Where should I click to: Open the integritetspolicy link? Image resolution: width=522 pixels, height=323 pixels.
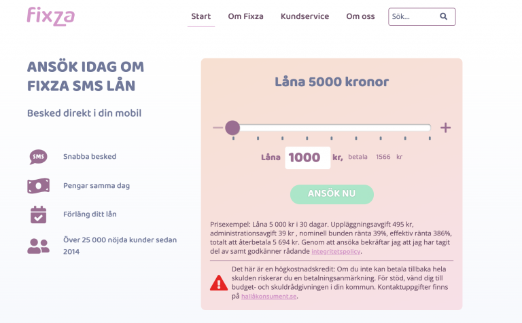coord(336,252)
